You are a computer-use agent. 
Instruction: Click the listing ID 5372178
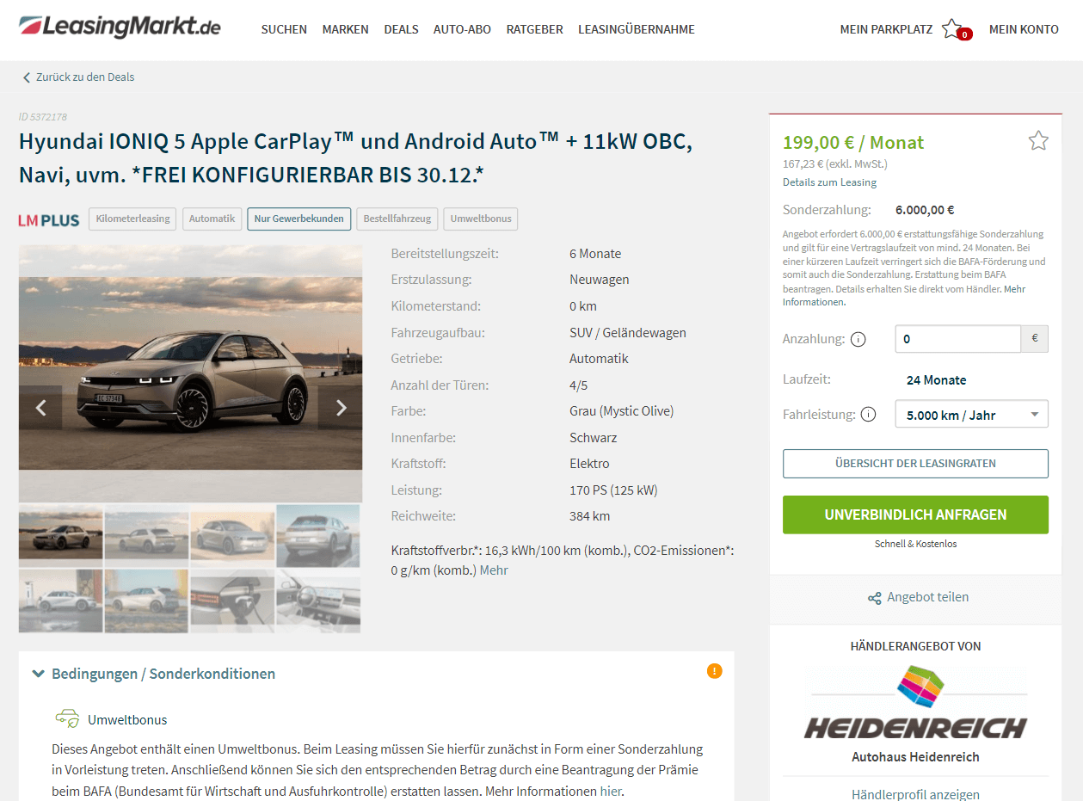(43, 117)
